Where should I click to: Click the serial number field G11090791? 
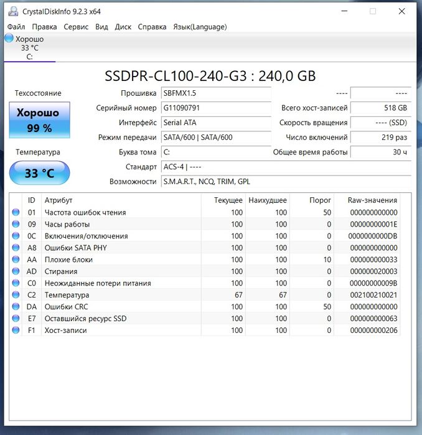[x=216, y=108]
